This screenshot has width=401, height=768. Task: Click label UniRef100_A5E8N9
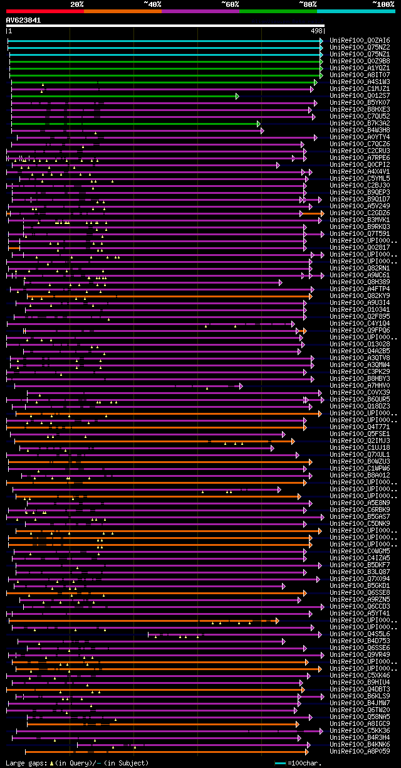coord(360,503)
